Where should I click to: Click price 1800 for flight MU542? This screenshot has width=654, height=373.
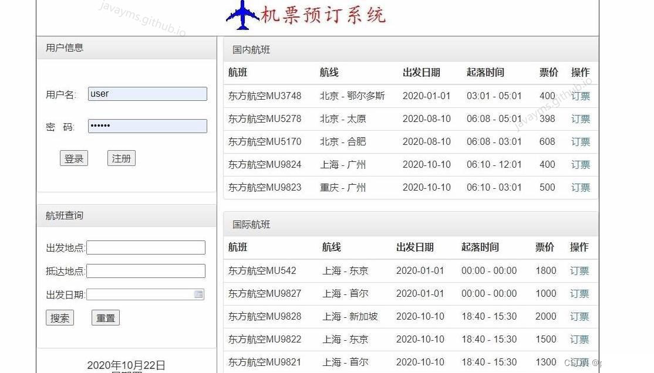(546, 271)
